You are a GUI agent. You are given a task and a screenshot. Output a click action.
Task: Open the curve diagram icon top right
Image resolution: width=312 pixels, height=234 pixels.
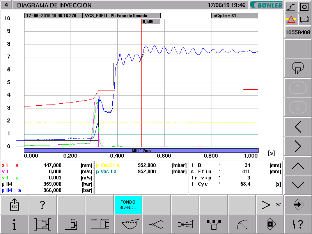click(291, 7)
